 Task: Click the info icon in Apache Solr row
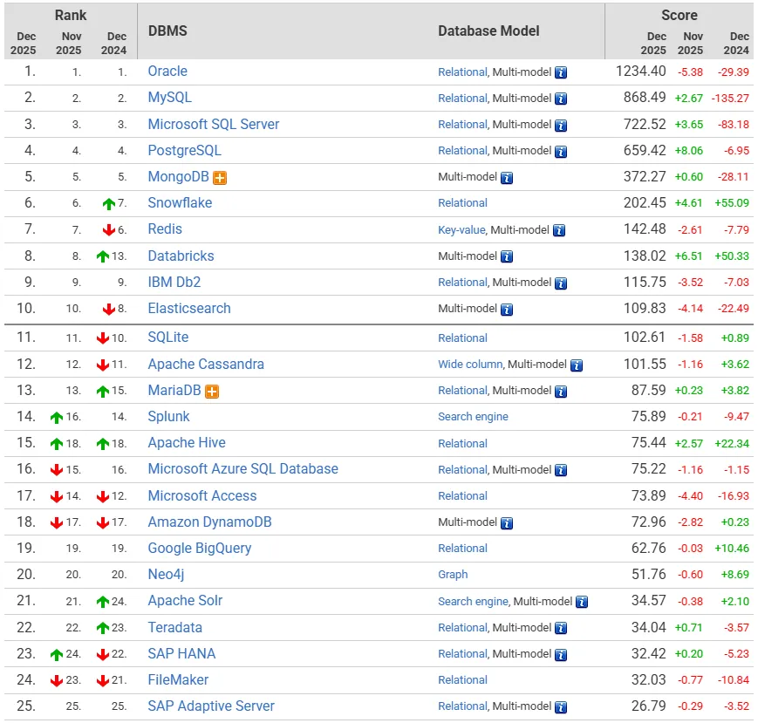pyautogui.click(x=582, y=602)
